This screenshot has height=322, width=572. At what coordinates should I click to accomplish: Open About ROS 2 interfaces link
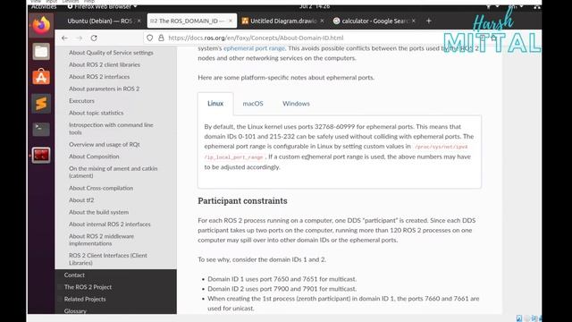(99, 77)
